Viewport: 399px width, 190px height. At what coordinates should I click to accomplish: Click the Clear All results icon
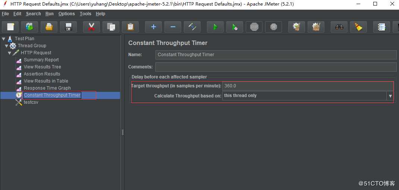pyautogui.click(x=316, y=27)
